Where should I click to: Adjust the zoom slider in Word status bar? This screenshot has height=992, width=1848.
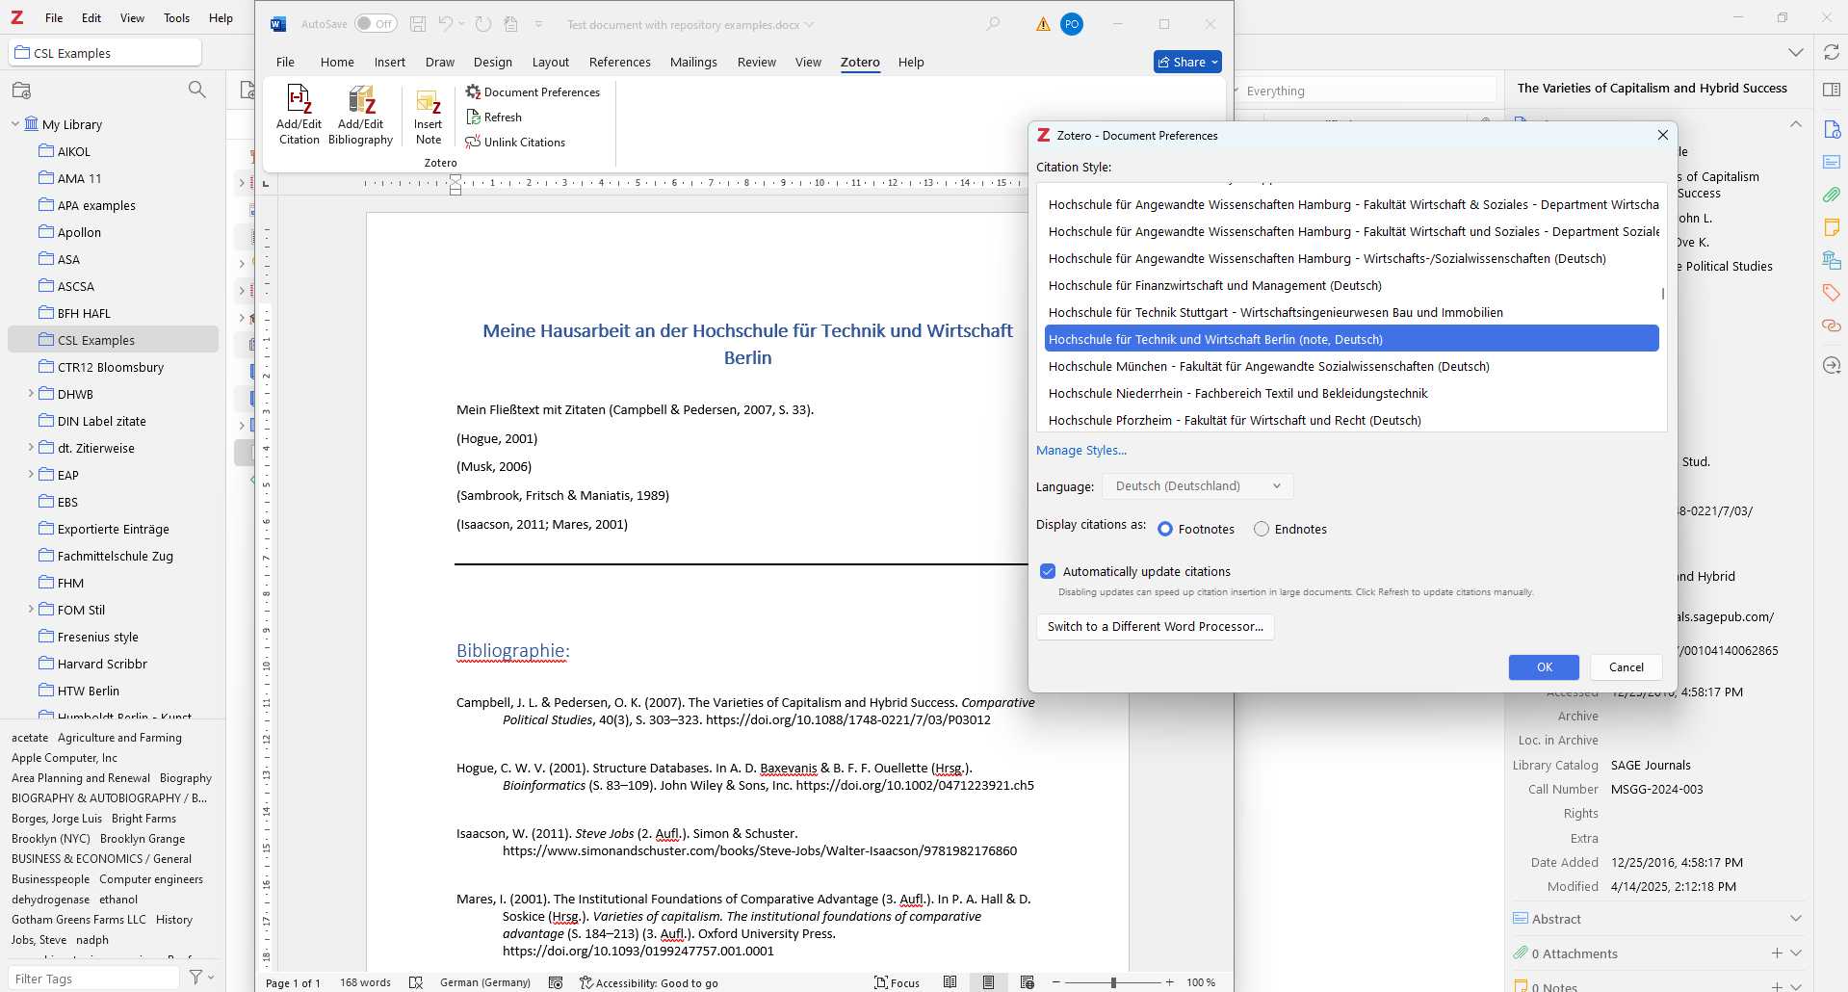(x=1113, y=982)
